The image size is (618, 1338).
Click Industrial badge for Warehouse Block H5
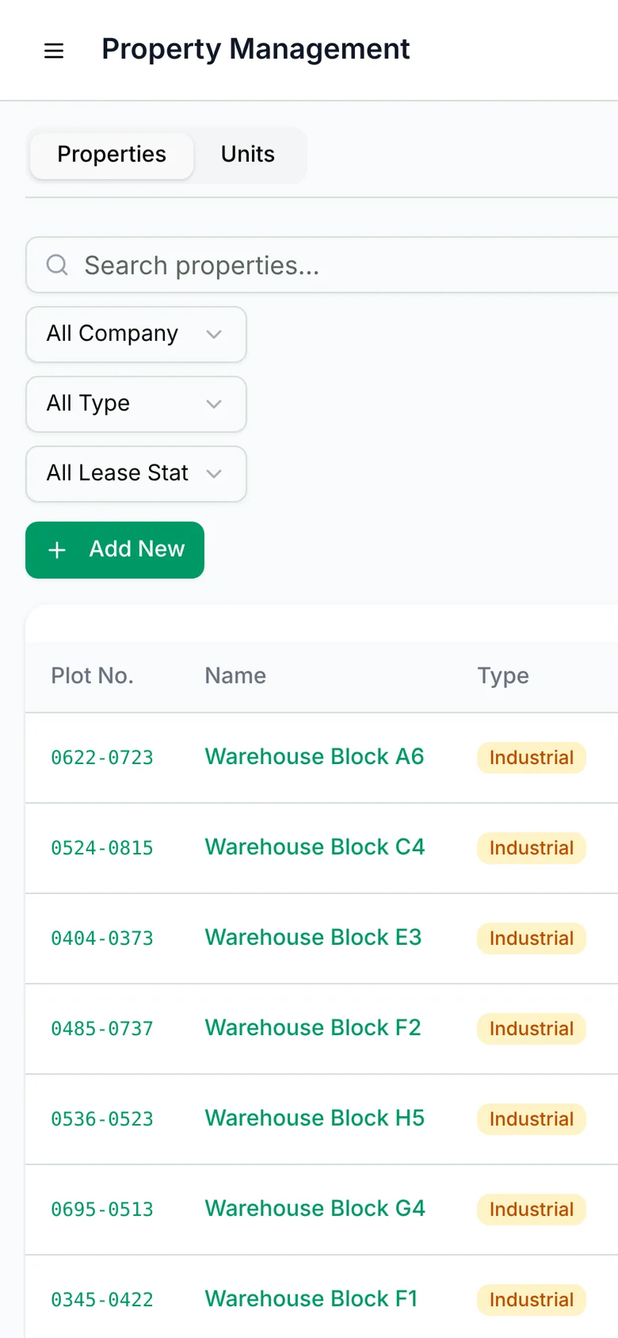(x=532, y=1119)
